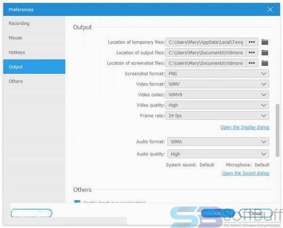Browse for temporary files location
This screenshot has width=283, height=228.
[x=252, y=42]
